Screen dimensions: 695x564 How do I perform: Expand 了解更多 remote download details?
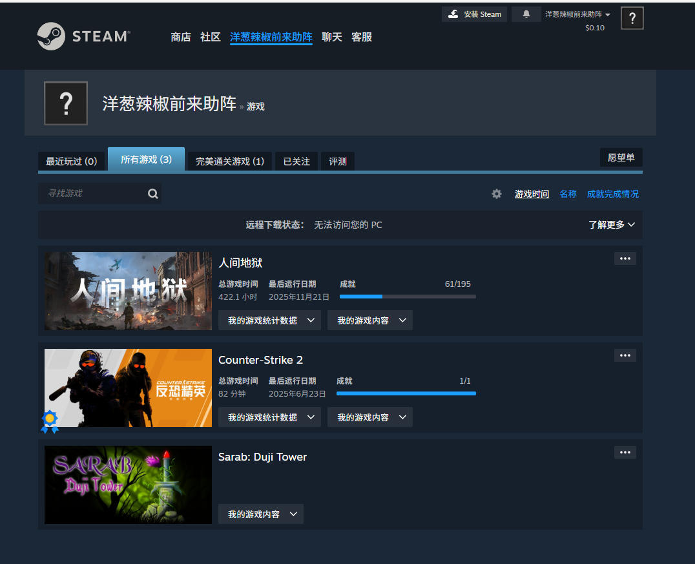[x=611, y=225]
